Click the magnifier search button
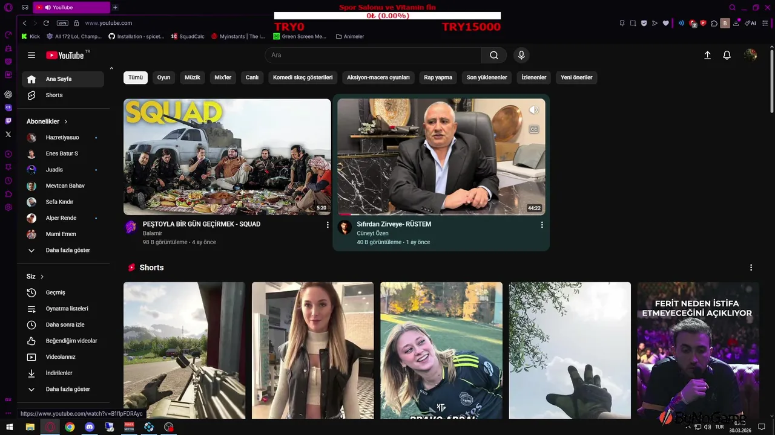Image resolution: width=775 pixels, height=435 pixels. [x=494, y=55]
